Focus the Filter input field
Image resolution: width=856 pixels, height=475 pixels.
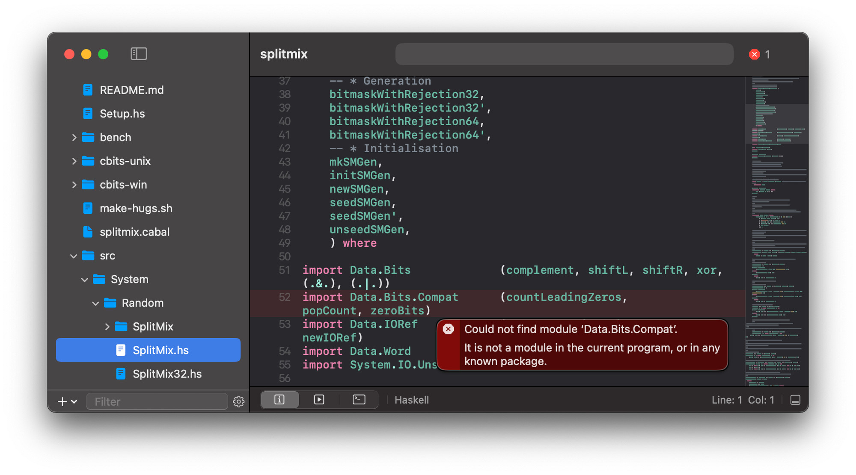coord(157,401)
